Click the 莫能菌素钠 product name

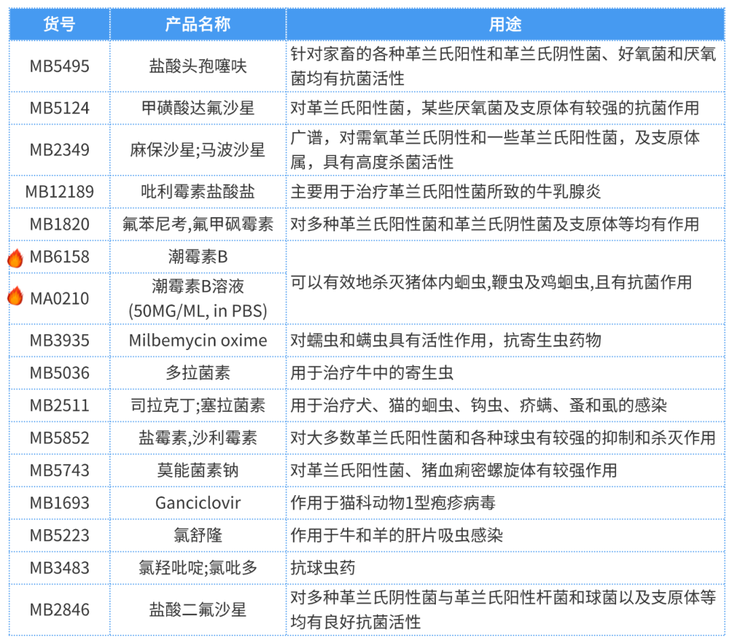198,470
